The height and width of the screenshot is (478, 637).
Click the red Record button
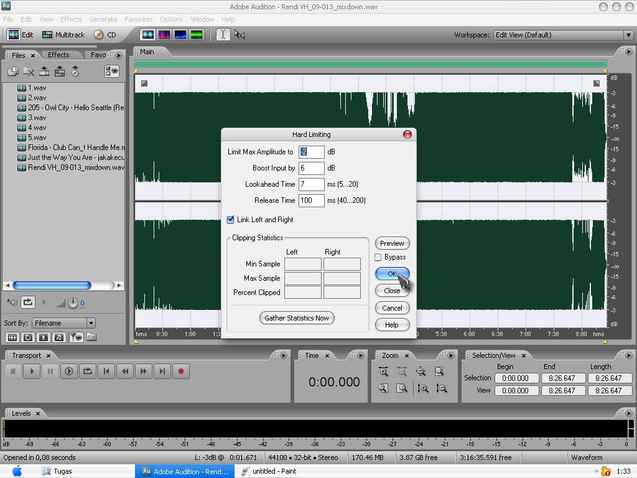[x=181, y=371]
